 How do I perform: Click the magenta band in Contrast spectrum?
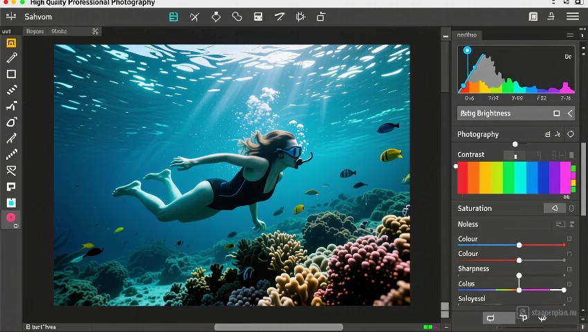(565, 178)
